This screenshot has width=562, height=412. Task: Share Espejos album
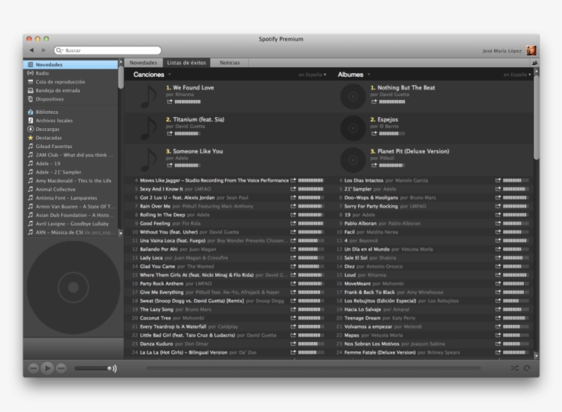[x=374, y=134]
